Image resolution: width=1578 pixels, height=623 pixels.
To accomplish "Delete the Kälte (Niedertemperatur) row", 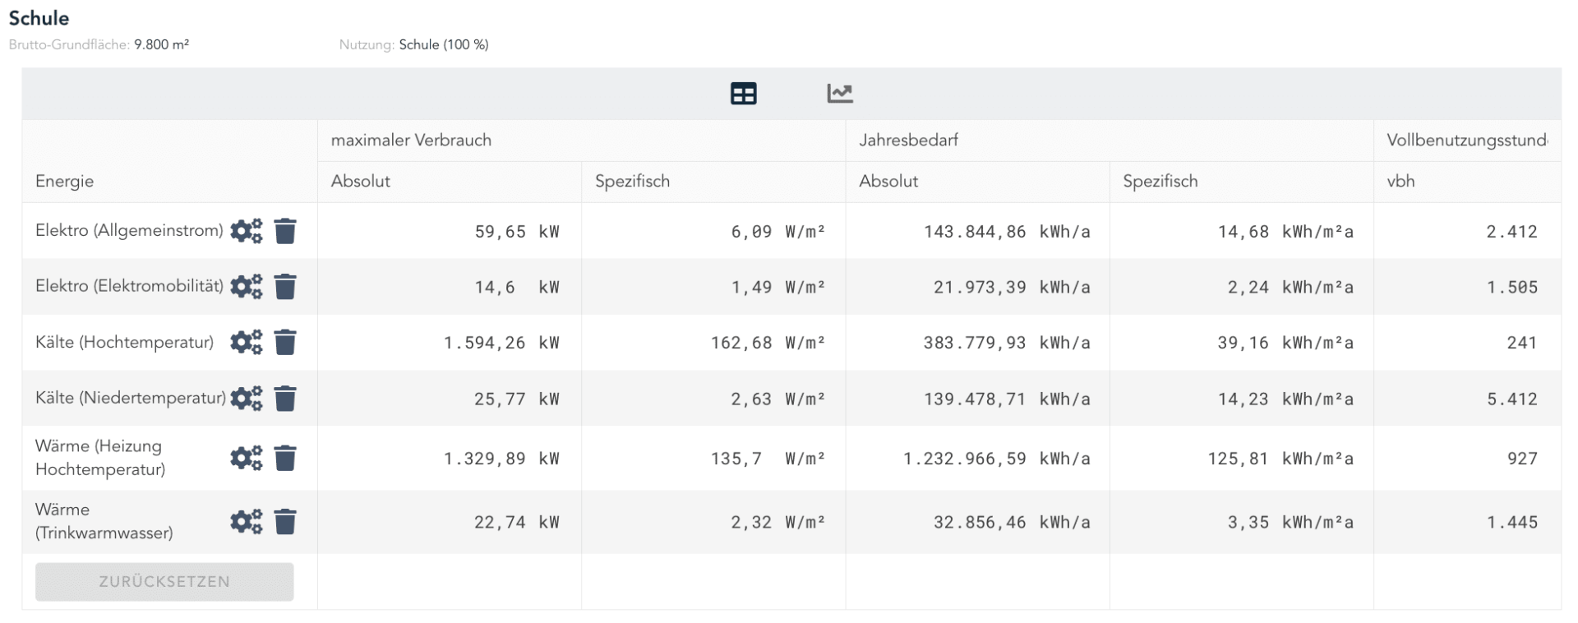I will [x=285, y=399].
